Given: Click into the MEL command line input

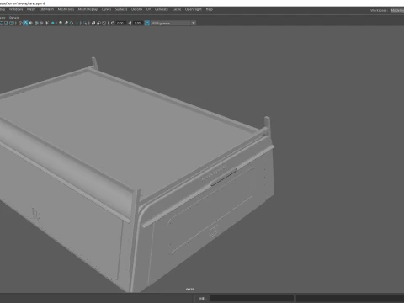Looking at the screenshot, I should (252, 298).
